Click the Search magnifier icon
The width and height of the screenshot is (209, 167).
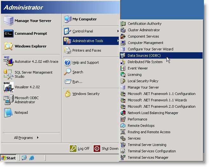point(68,72)
